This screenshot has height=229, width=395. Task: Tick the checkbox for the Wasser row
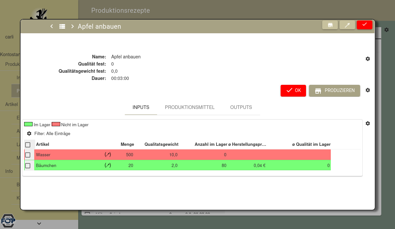click(28, 155)
